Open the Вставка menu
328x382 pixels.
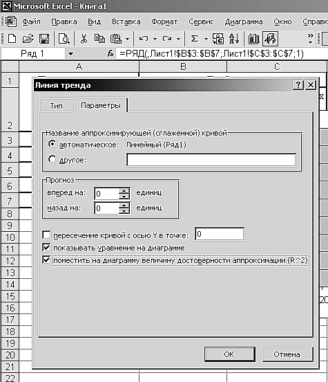(x=126, y=21)
